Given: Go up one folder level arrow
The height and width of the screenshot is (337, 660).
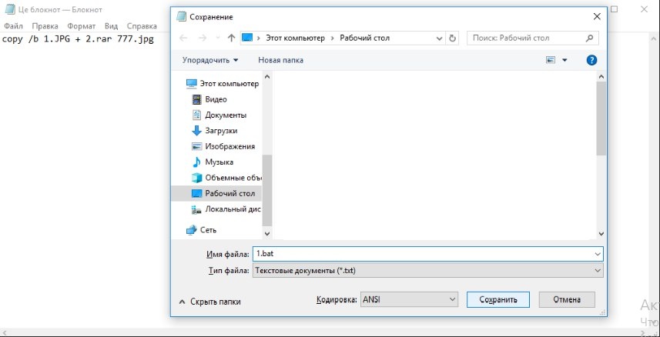Looking at the screenshot, I should pos(231,38).
